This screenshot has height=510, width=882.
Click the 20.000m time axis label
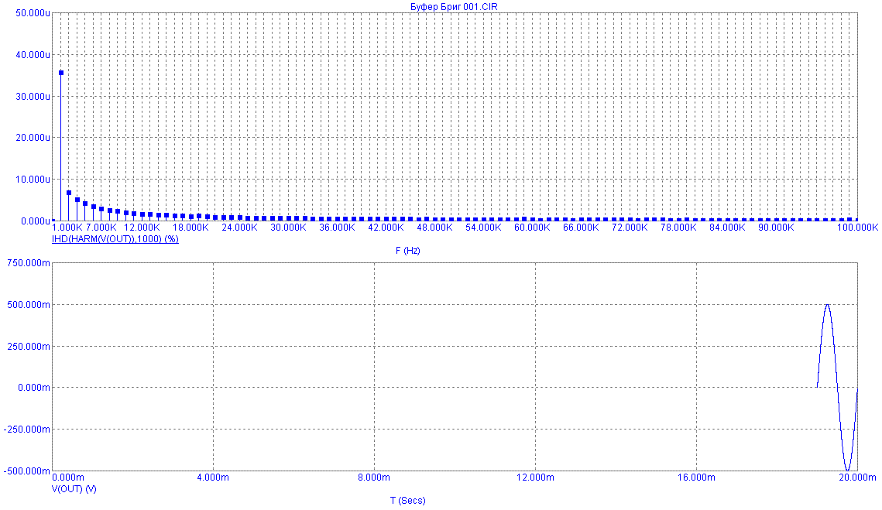(857, 477)
